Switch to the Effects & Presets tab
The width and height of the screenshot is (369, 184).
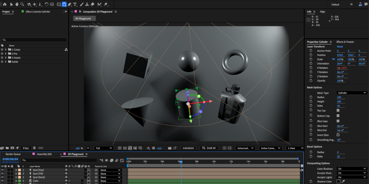click(345, 42)
